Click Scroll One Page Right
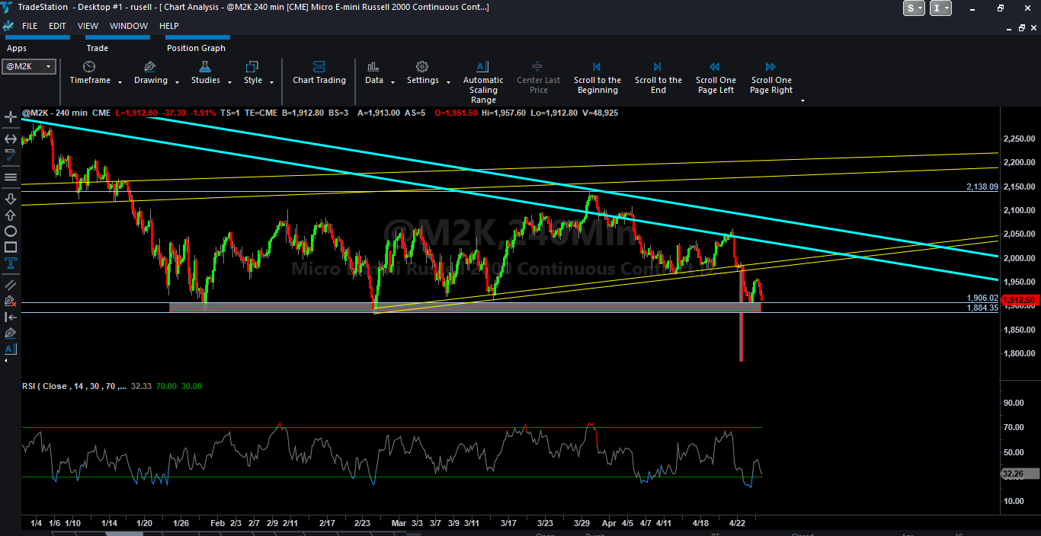 click(771, 78)
